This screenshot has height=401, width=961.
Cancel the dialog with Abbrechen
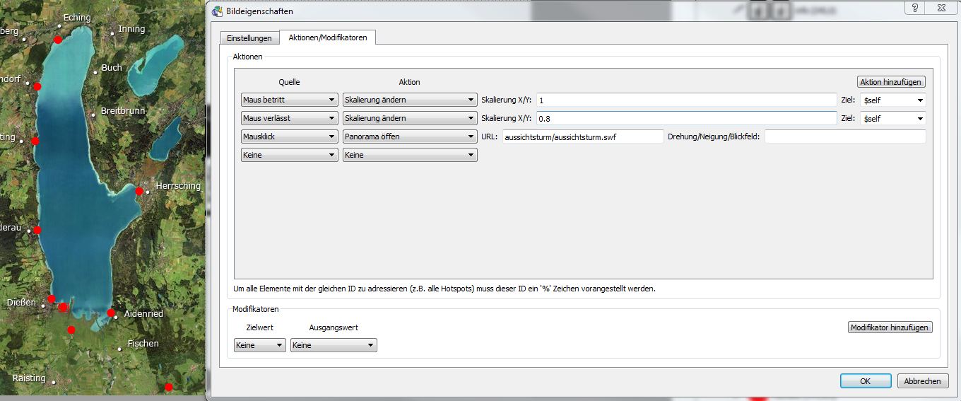tap(923, 381)
